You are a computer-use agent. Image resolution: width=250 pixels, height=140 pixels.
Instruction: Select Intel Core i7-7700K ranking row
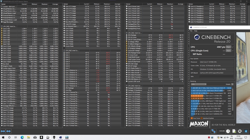[x=211, y=109]
